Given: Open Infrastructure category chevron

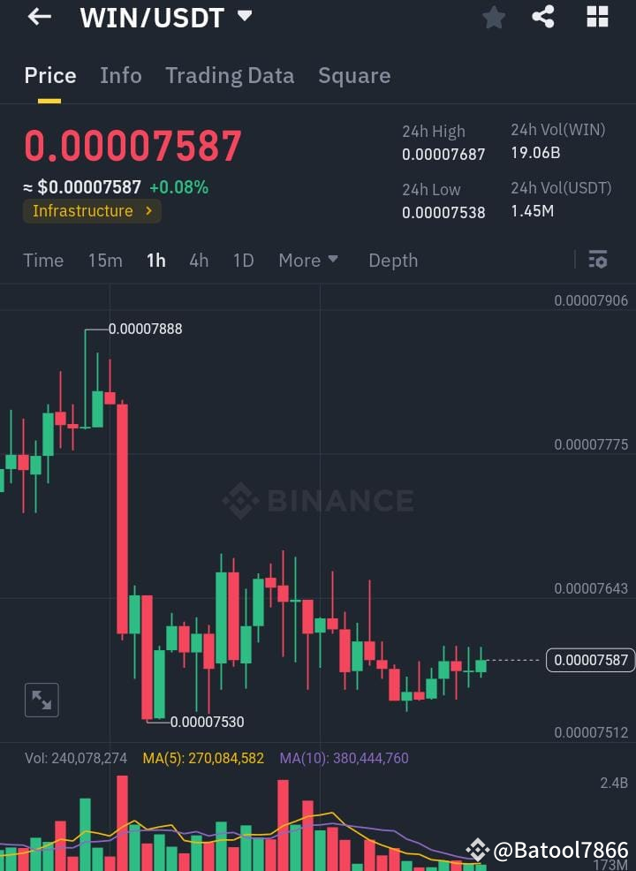Looking at the screenshot, I should pos(148,211).
